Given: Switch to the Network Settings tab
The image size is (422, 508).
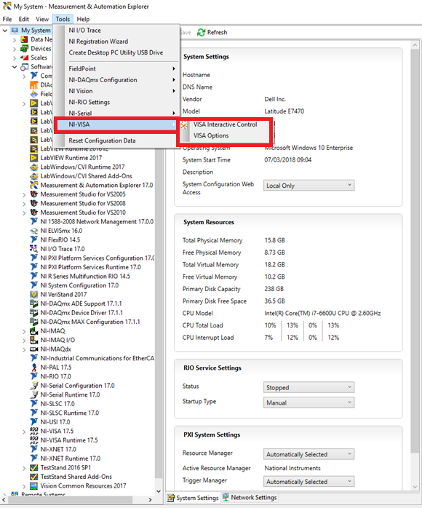Looking at the screenshot, I should point(250,497).
